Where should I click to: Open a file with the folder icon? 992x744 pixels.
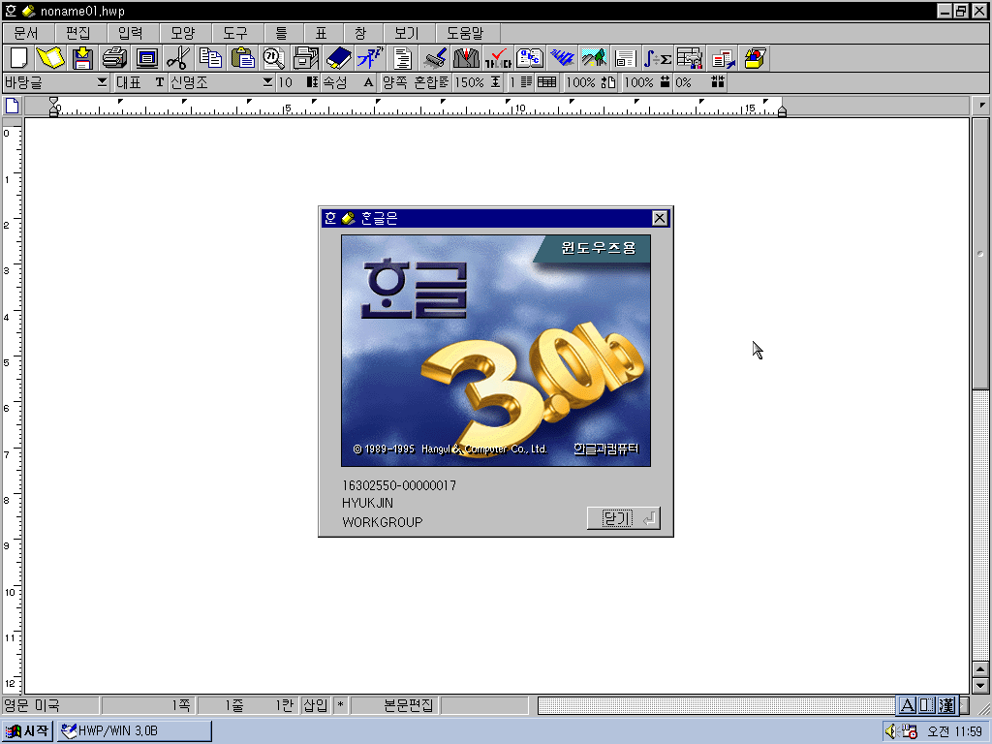click(x=50, y=58)
